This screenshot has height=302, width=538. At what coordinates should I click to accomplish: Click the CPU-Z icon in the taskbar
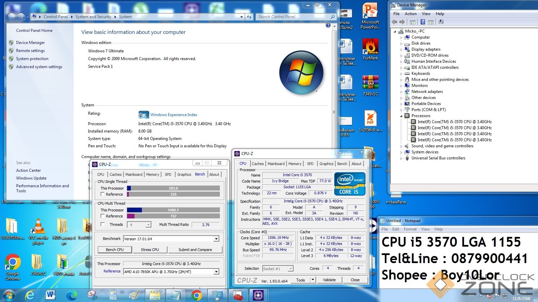(258, 295)
